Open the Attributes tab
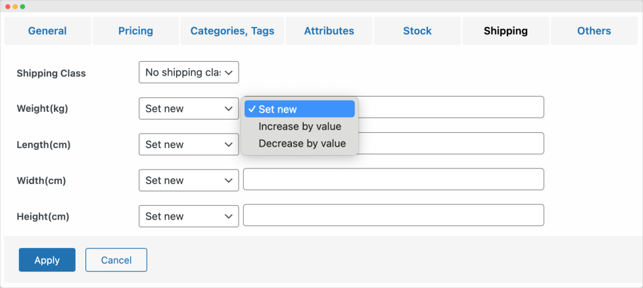This screenshot has width=643, height=288. pyautogui.click(x=329, y=31)
